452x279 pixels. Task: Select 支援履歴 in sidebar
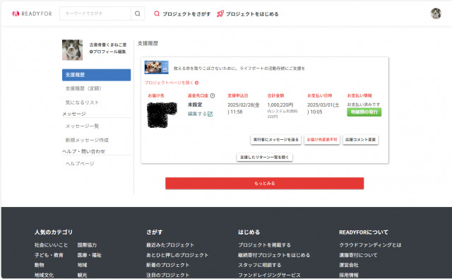[x=96, y=75]
